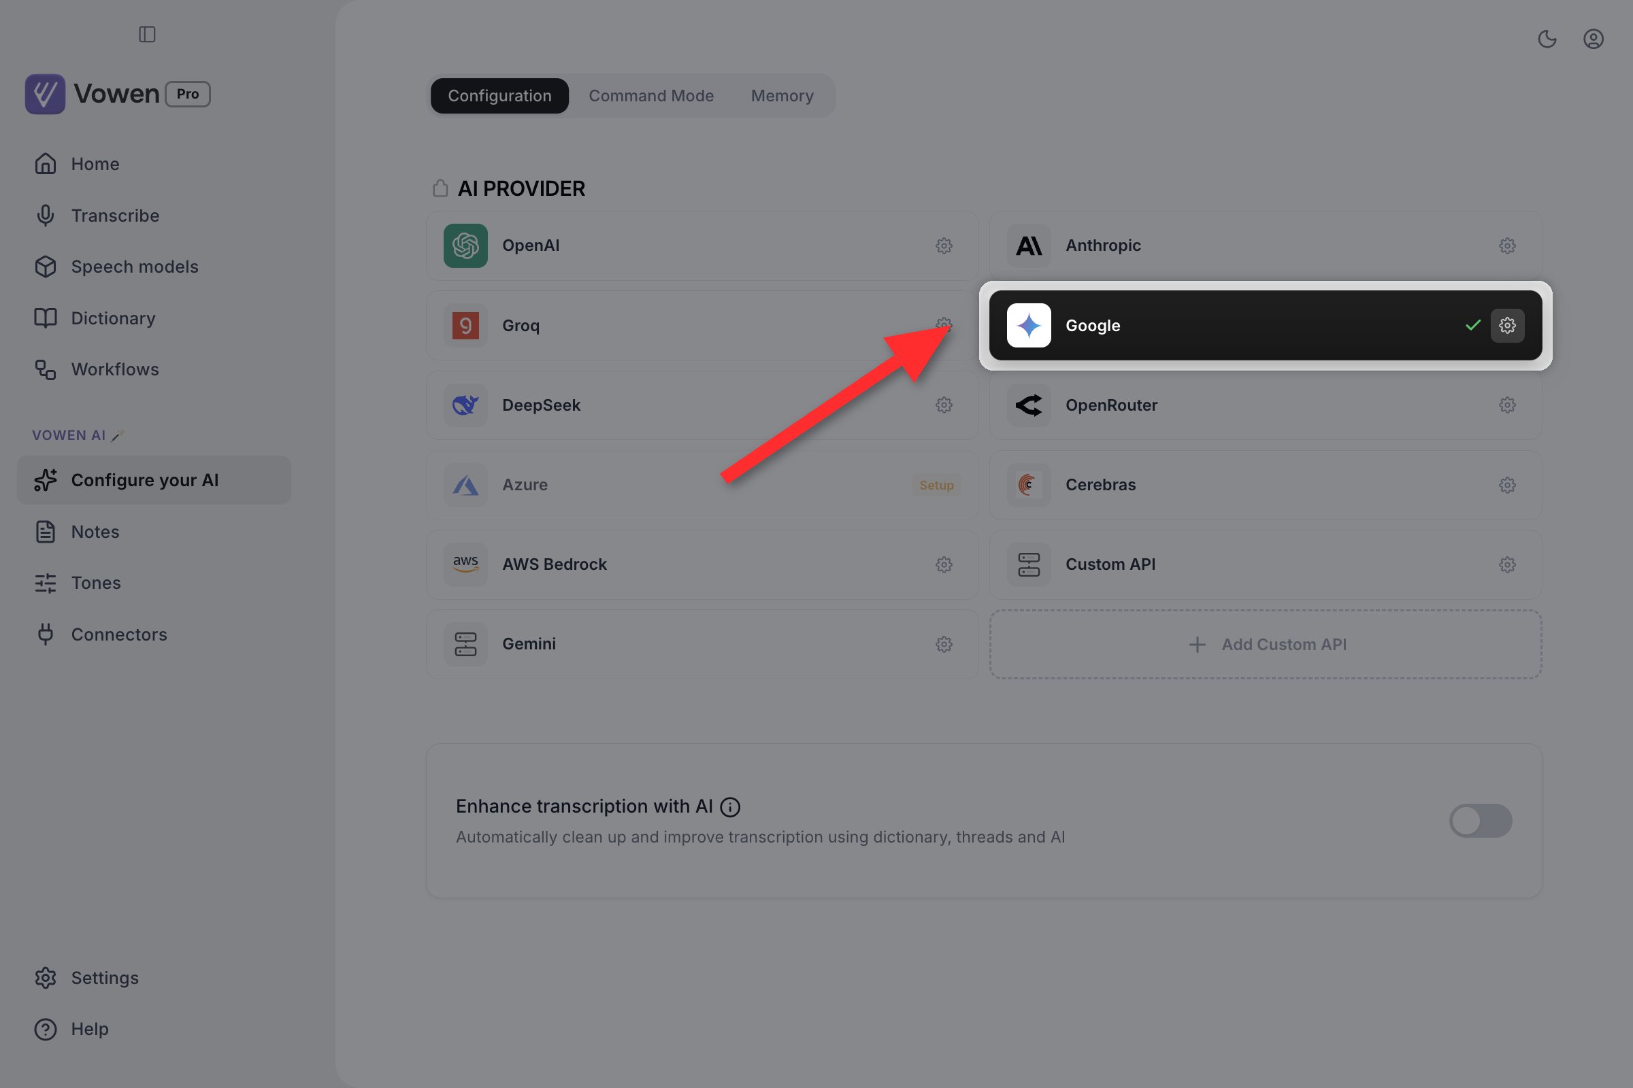Switch to the Memory tab
Image resolution: width=1633 pixels, height=1088 pixels.
[782, 96]
